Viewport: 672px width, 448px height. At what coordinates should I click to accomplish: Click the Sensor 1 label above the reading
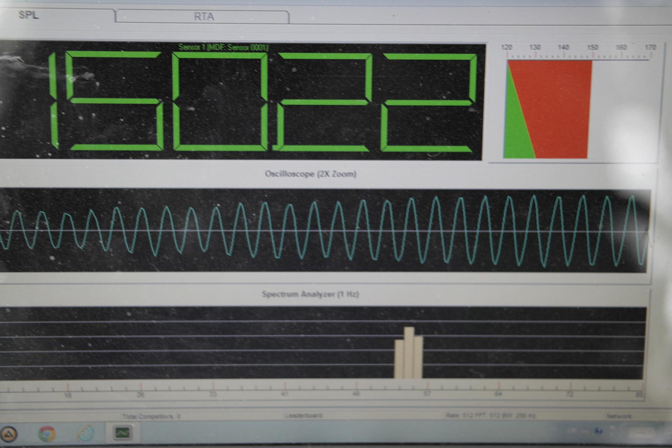click(223, 48)
